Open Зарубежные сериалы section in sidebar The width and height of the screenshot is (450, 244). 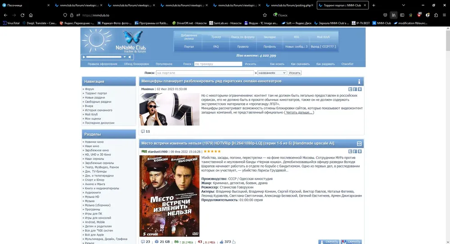pos(99,163)
